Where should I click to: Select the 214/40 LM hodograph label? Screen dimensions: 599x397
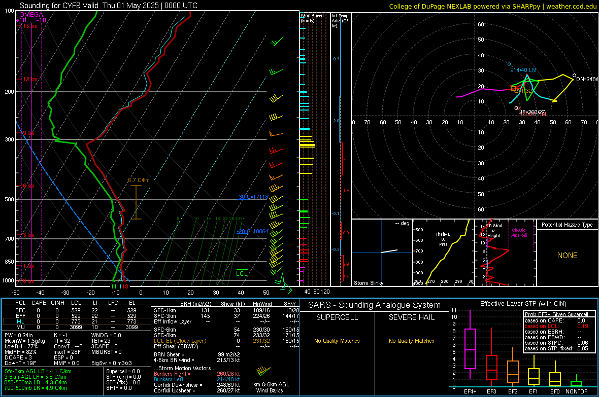[523, 70]
